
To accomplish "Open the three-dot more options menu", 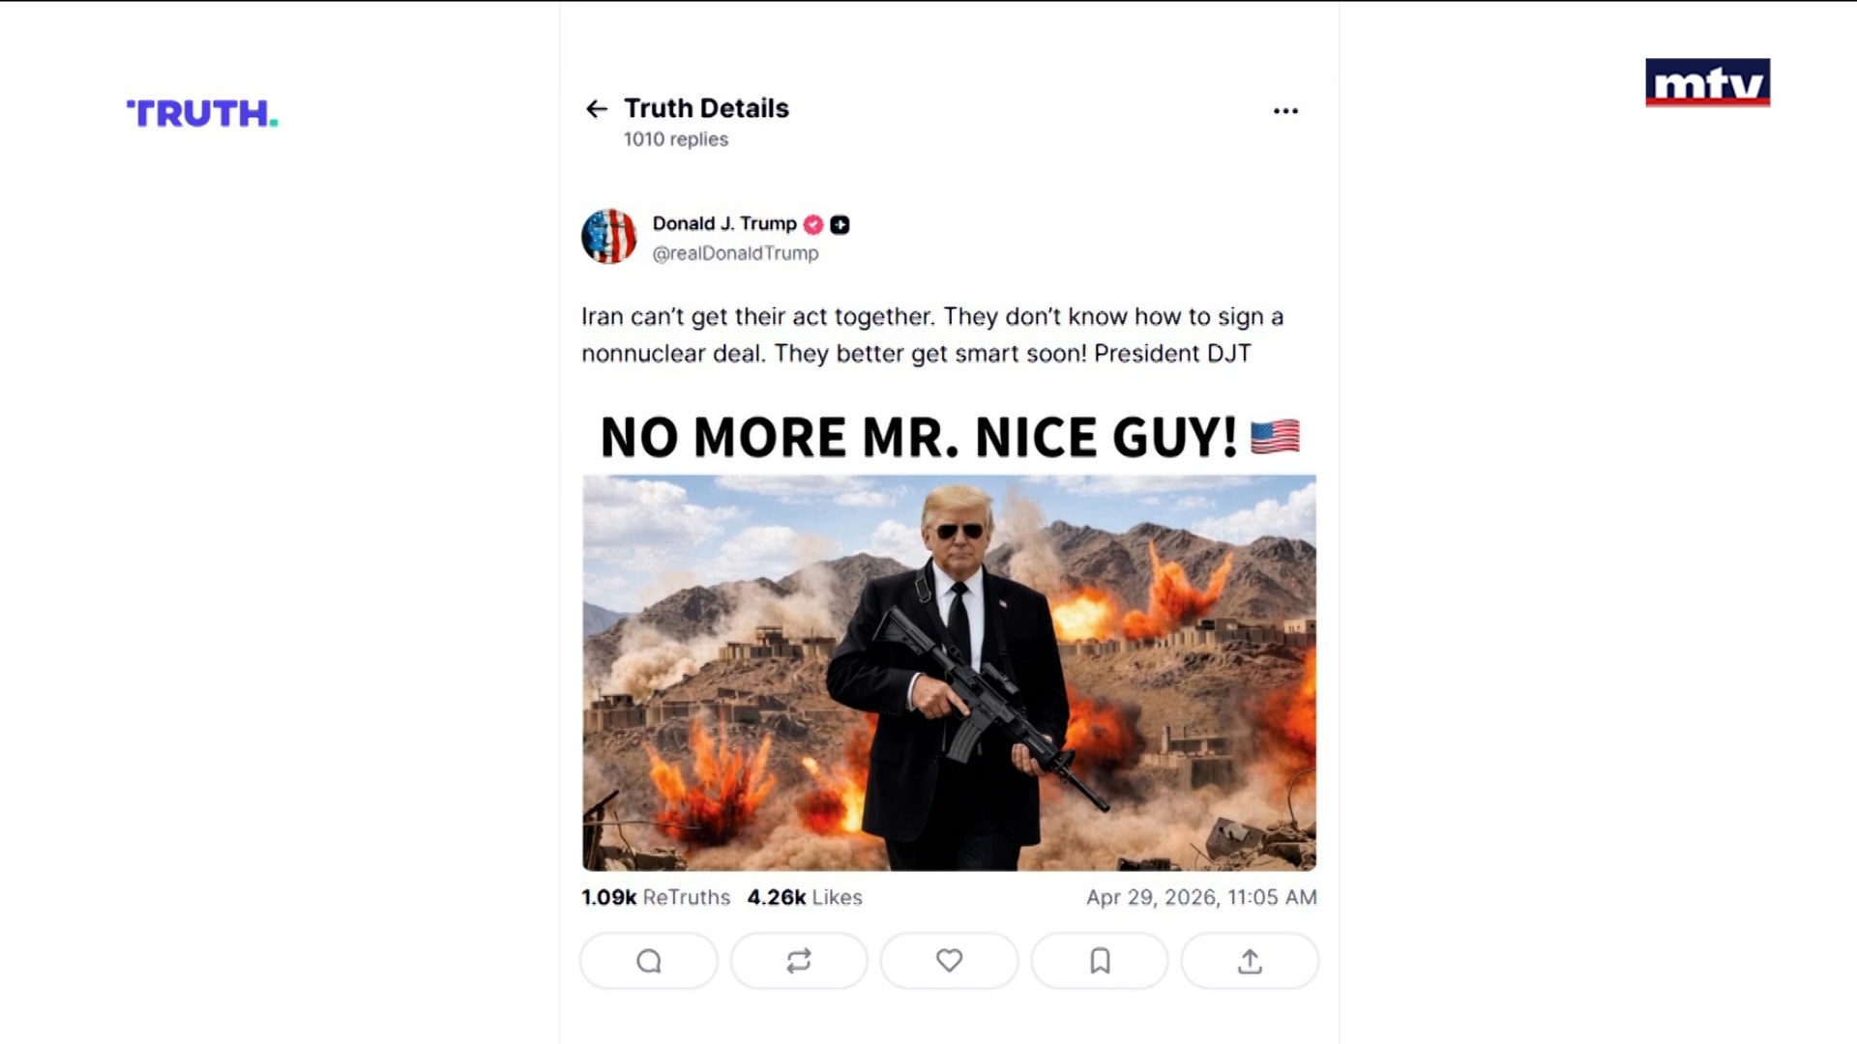I will [x=1285, y=111].
